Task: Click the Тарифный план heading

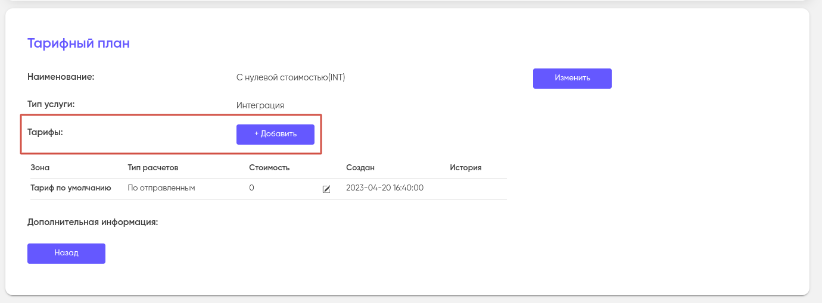Action: 79,43
